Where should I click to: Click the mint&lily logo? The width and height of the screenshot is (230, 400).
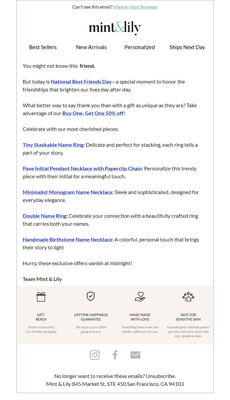point(114,28)
